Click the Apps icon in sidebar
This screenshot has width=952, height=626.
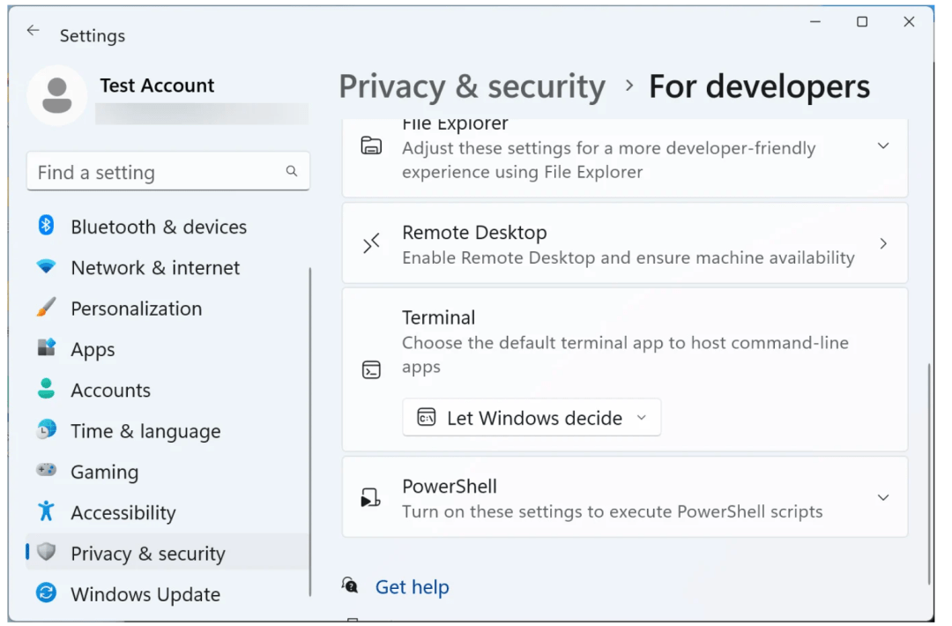coord(47,348)
